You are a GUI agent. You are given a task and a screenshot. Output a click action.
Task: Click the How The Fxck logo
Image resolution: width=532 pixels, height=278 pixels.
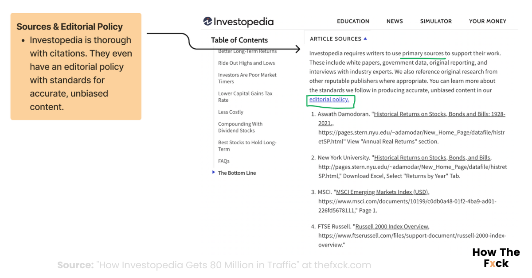click(x=496, y=258)
